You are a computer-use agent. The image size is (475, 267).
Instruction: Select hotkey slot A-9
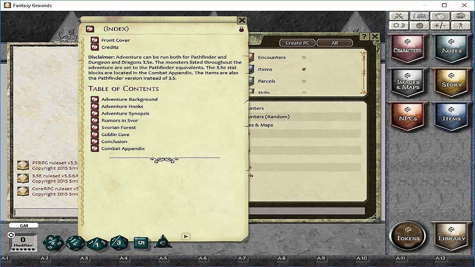(321, 258)
